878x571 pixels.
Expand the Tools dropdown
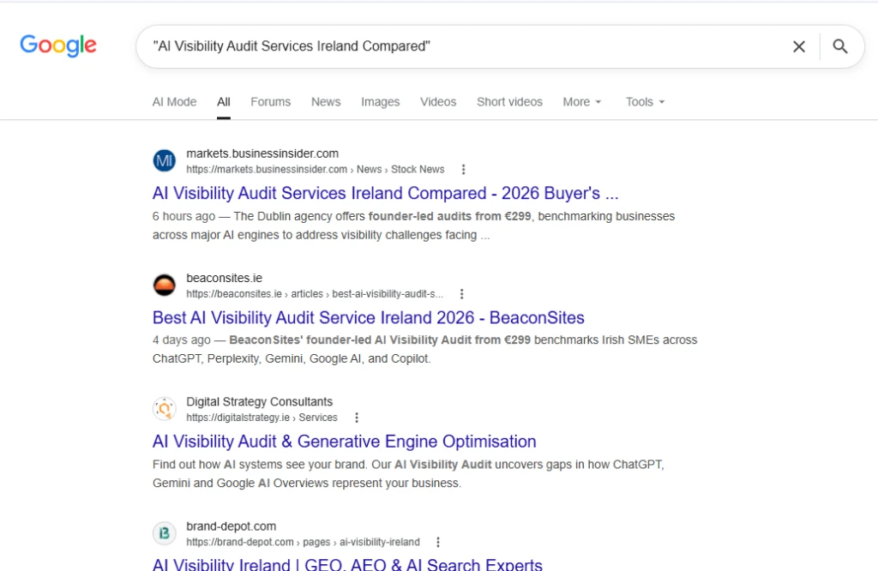tap(645, 102)
